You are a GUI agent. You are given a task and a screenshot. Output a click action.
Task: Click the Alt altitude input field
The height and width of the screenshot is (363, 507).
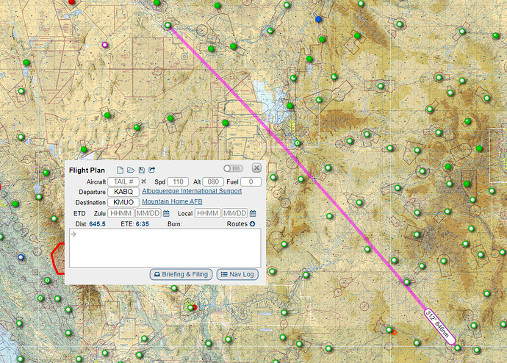click(x=212, y=181)
